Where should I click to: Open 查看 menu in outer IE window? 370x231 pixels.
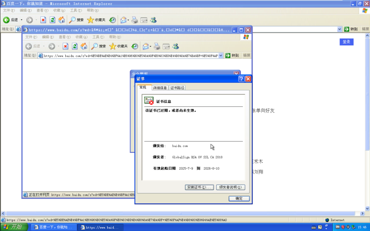tap(42, 10)
